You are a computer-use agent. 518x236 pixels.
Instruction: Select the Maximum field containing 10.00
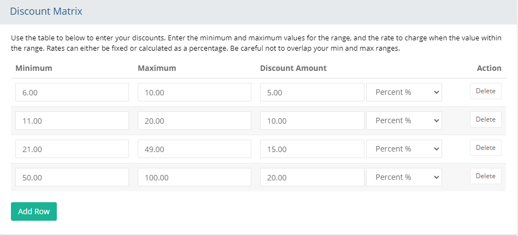click(195, 92)
